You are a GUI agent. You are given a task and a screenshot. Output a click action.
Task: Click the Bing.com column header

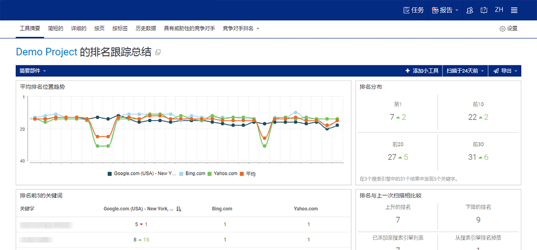(222, 209)
